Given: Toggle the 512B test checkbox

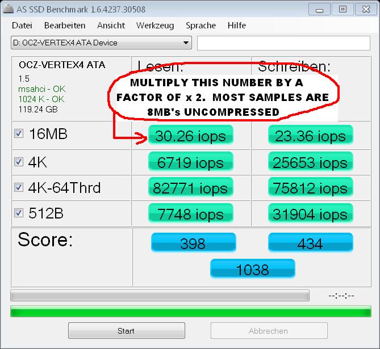Looking at the screenshot, I should click(19, 213).
